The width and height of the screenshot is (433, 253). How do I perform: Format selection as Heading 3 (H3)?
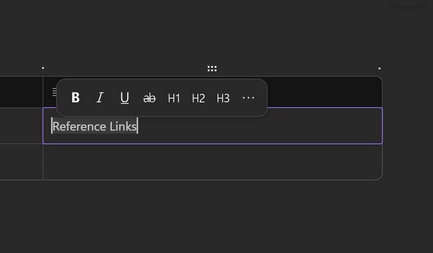[223, 98]
